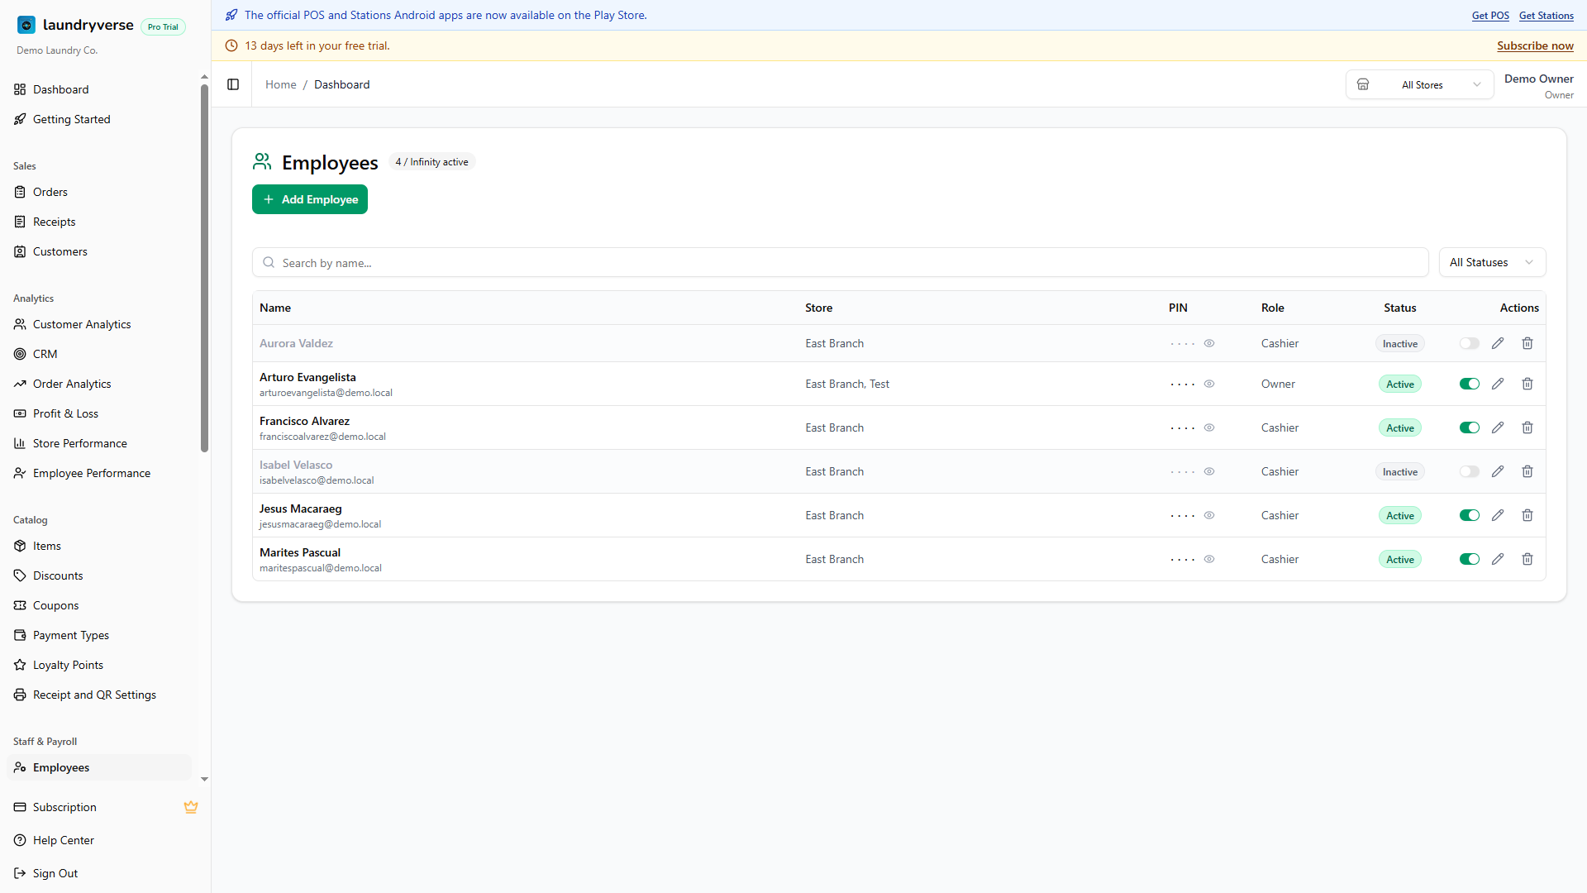Reveal PIN for Arturo Evangelista

coord(1209,384)
